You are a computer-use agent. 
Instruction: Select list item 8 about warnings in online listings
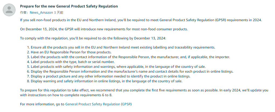pos(107,81)
